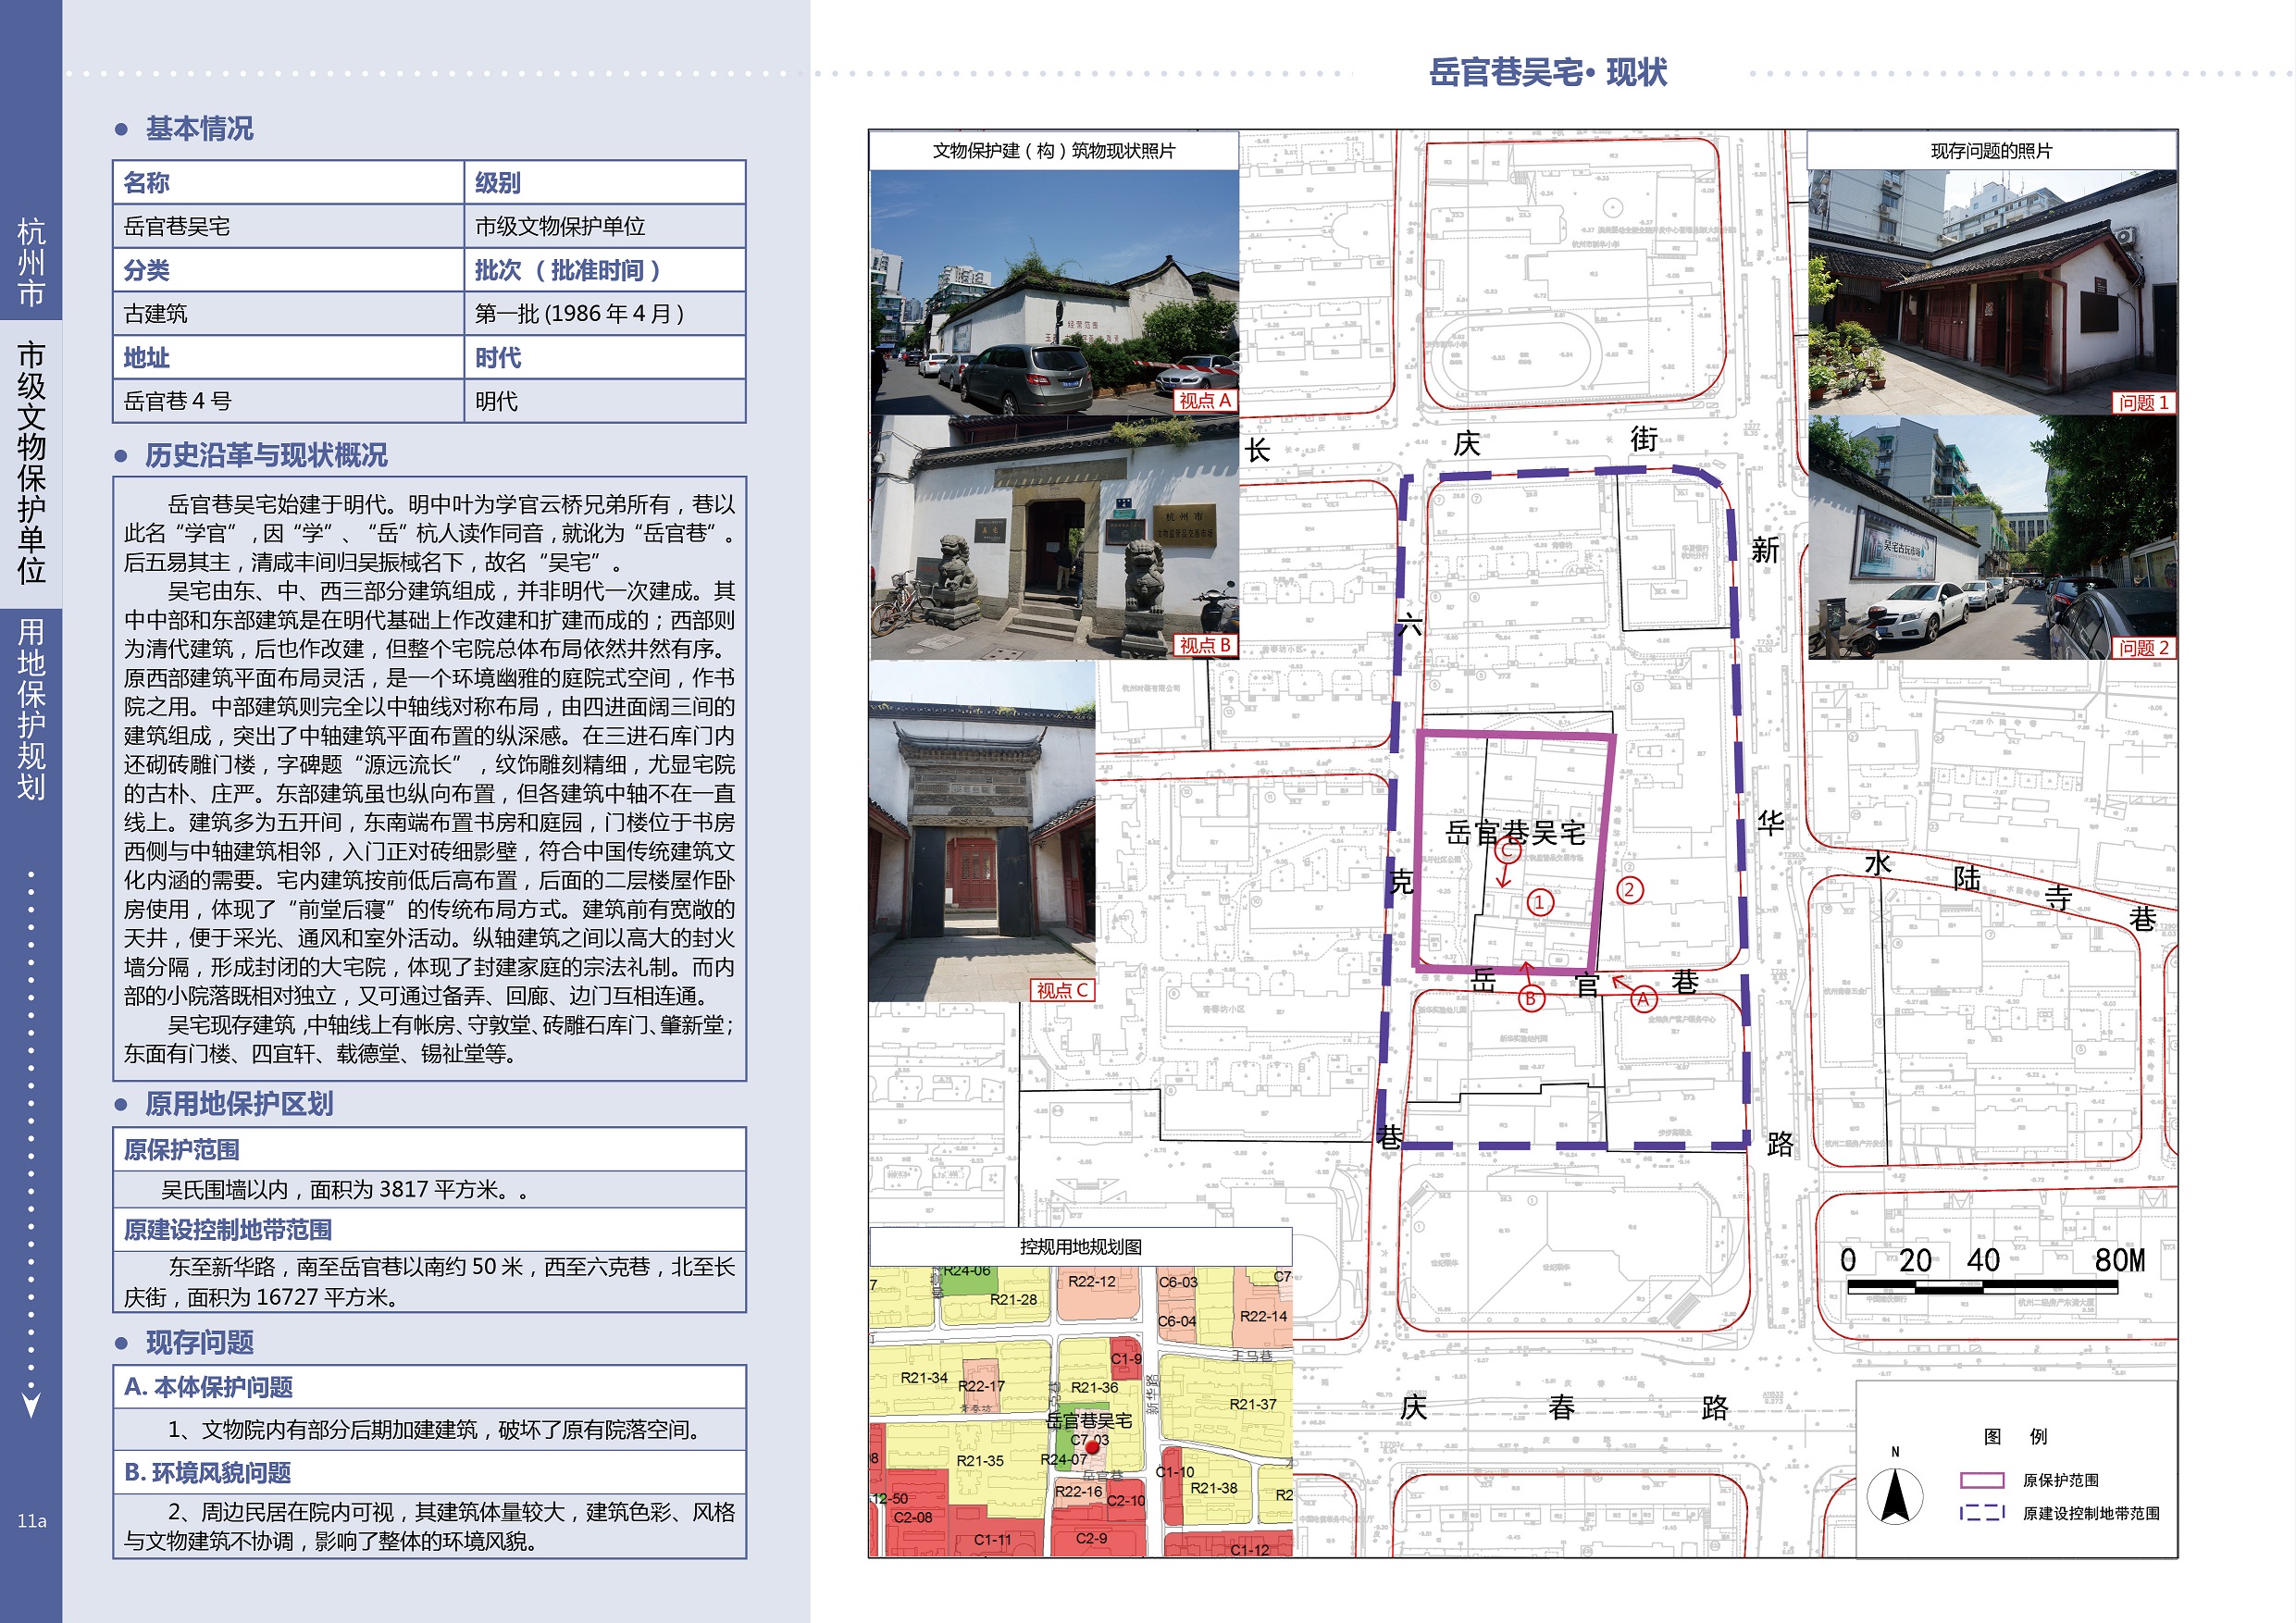Open the 控规用地规划图 zoning map thumbnail
Image resolution: width=2296 pixels, height=1623 pixels.
(1081, 1411)
